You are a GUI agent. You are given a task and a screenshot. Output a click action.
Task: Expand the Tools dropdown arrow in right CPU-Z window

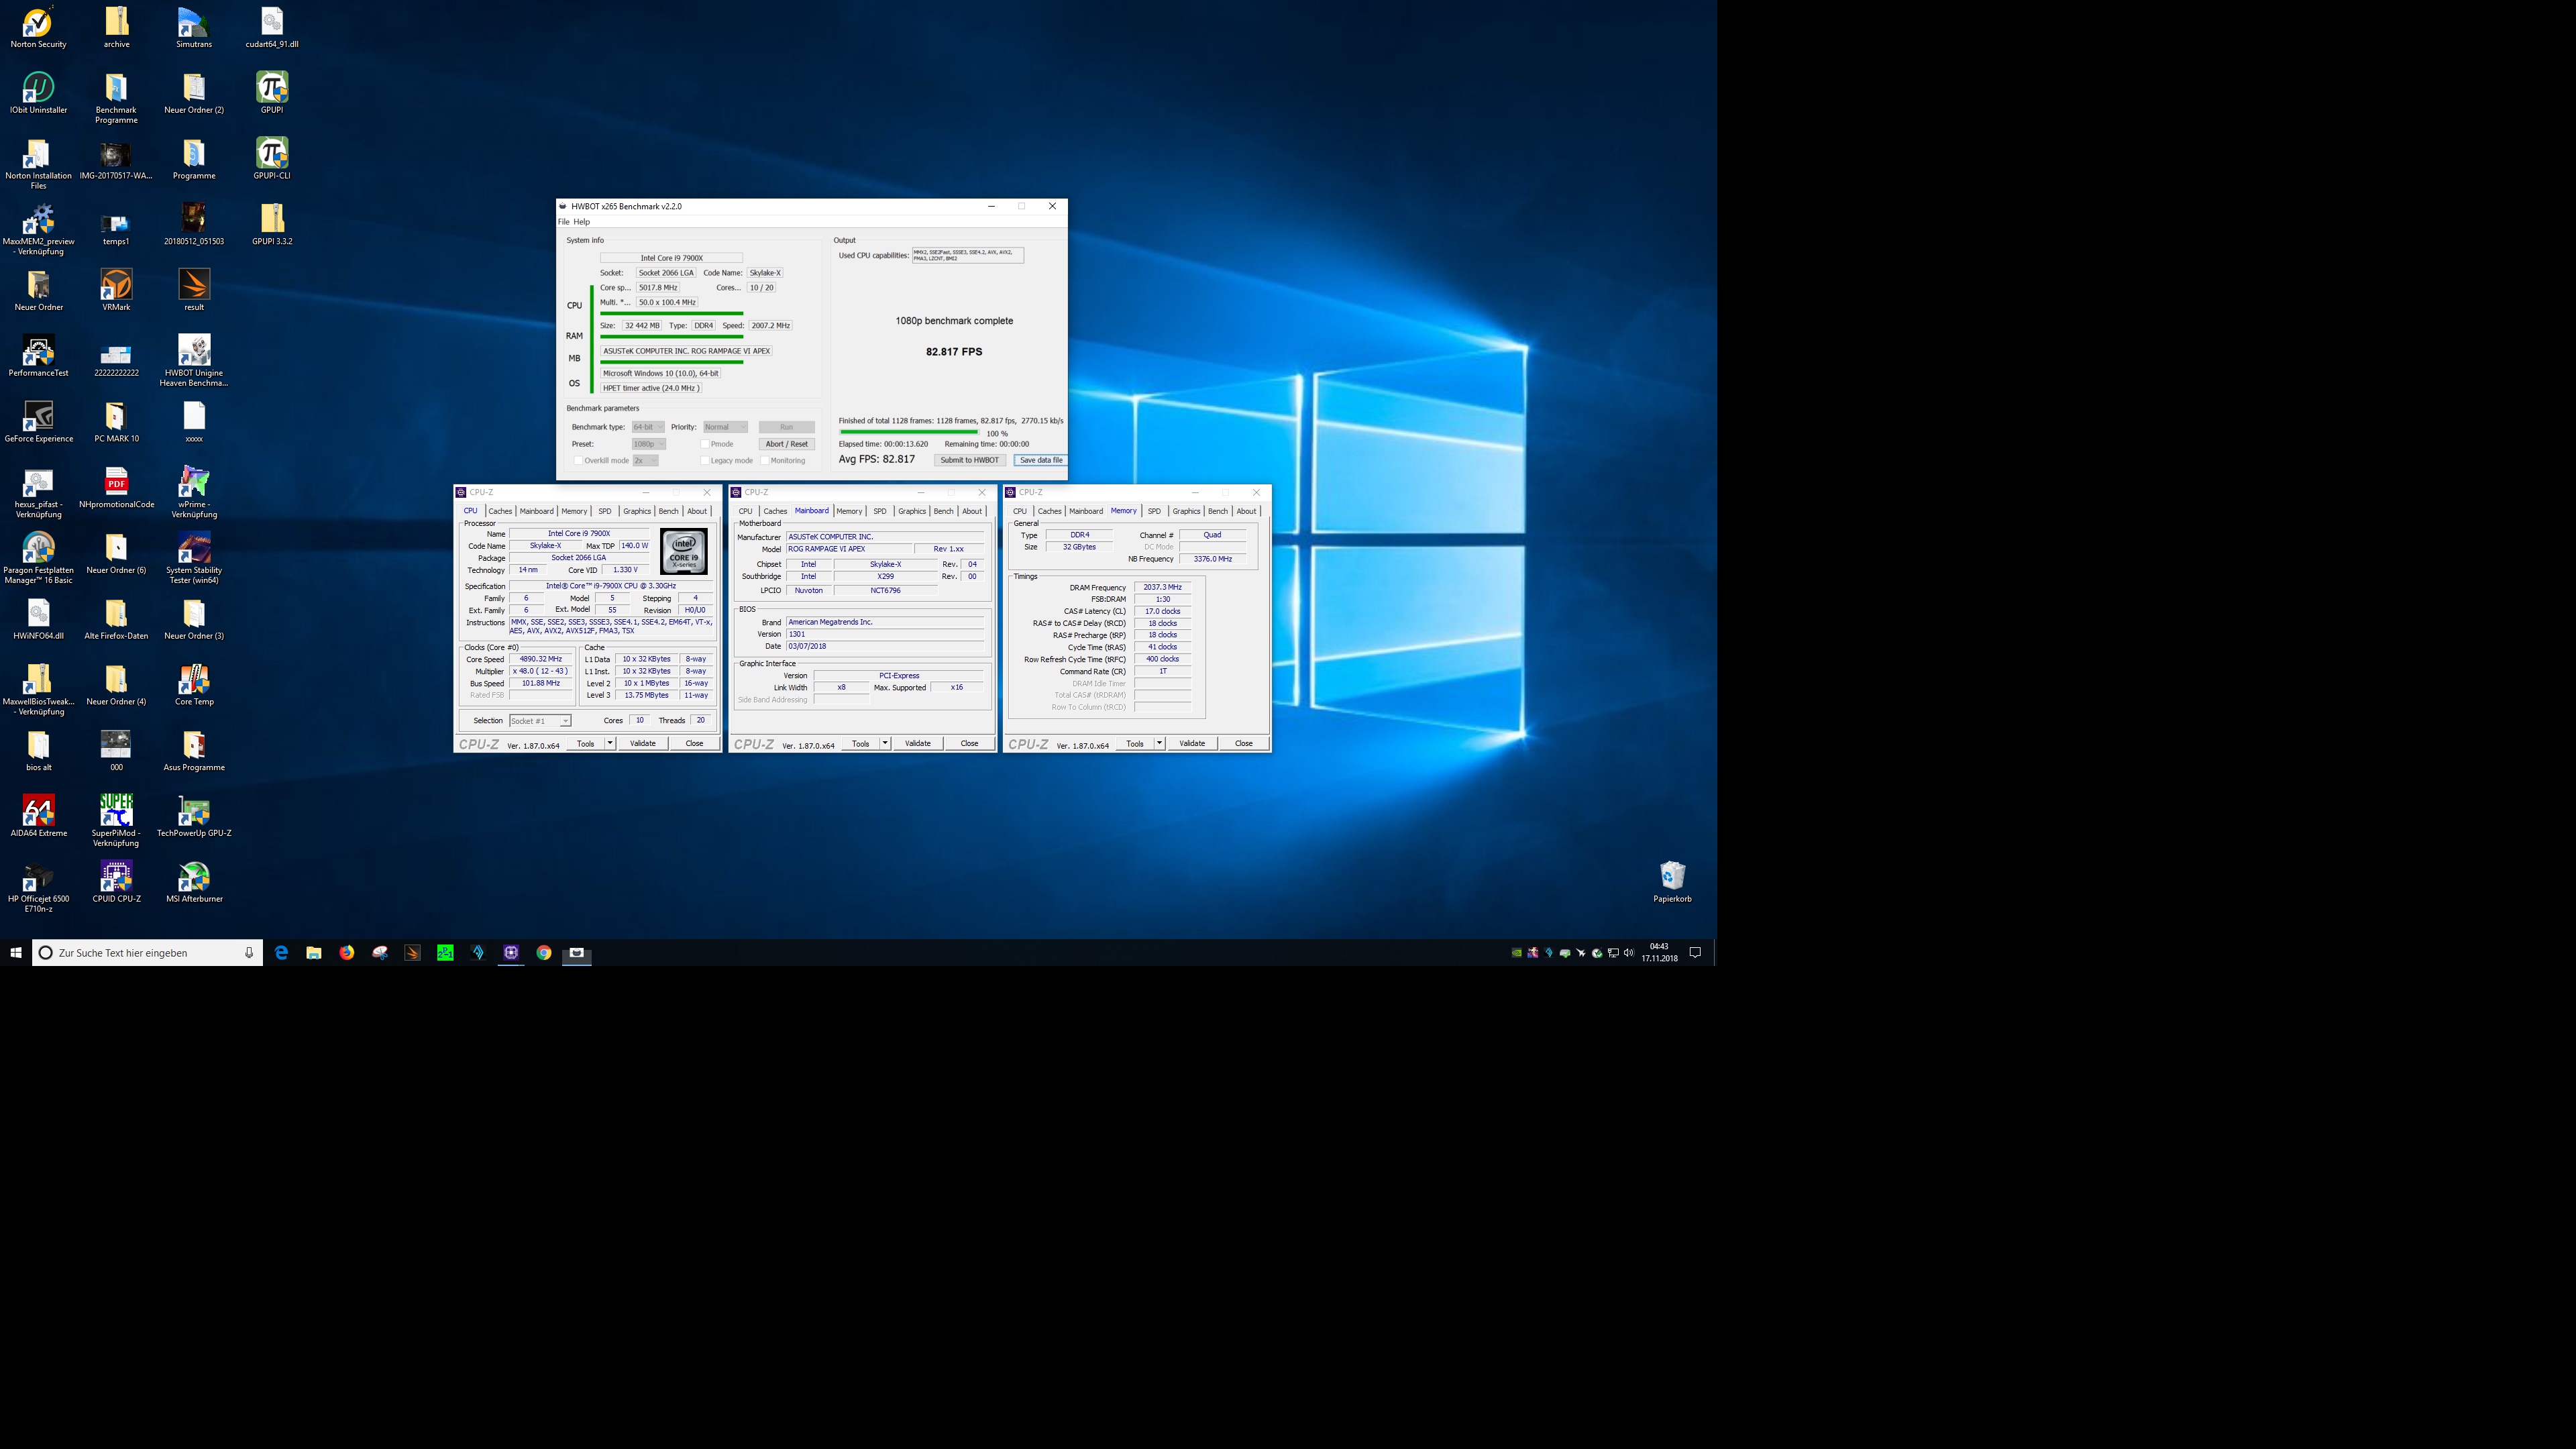click(x=1159, y=743)
